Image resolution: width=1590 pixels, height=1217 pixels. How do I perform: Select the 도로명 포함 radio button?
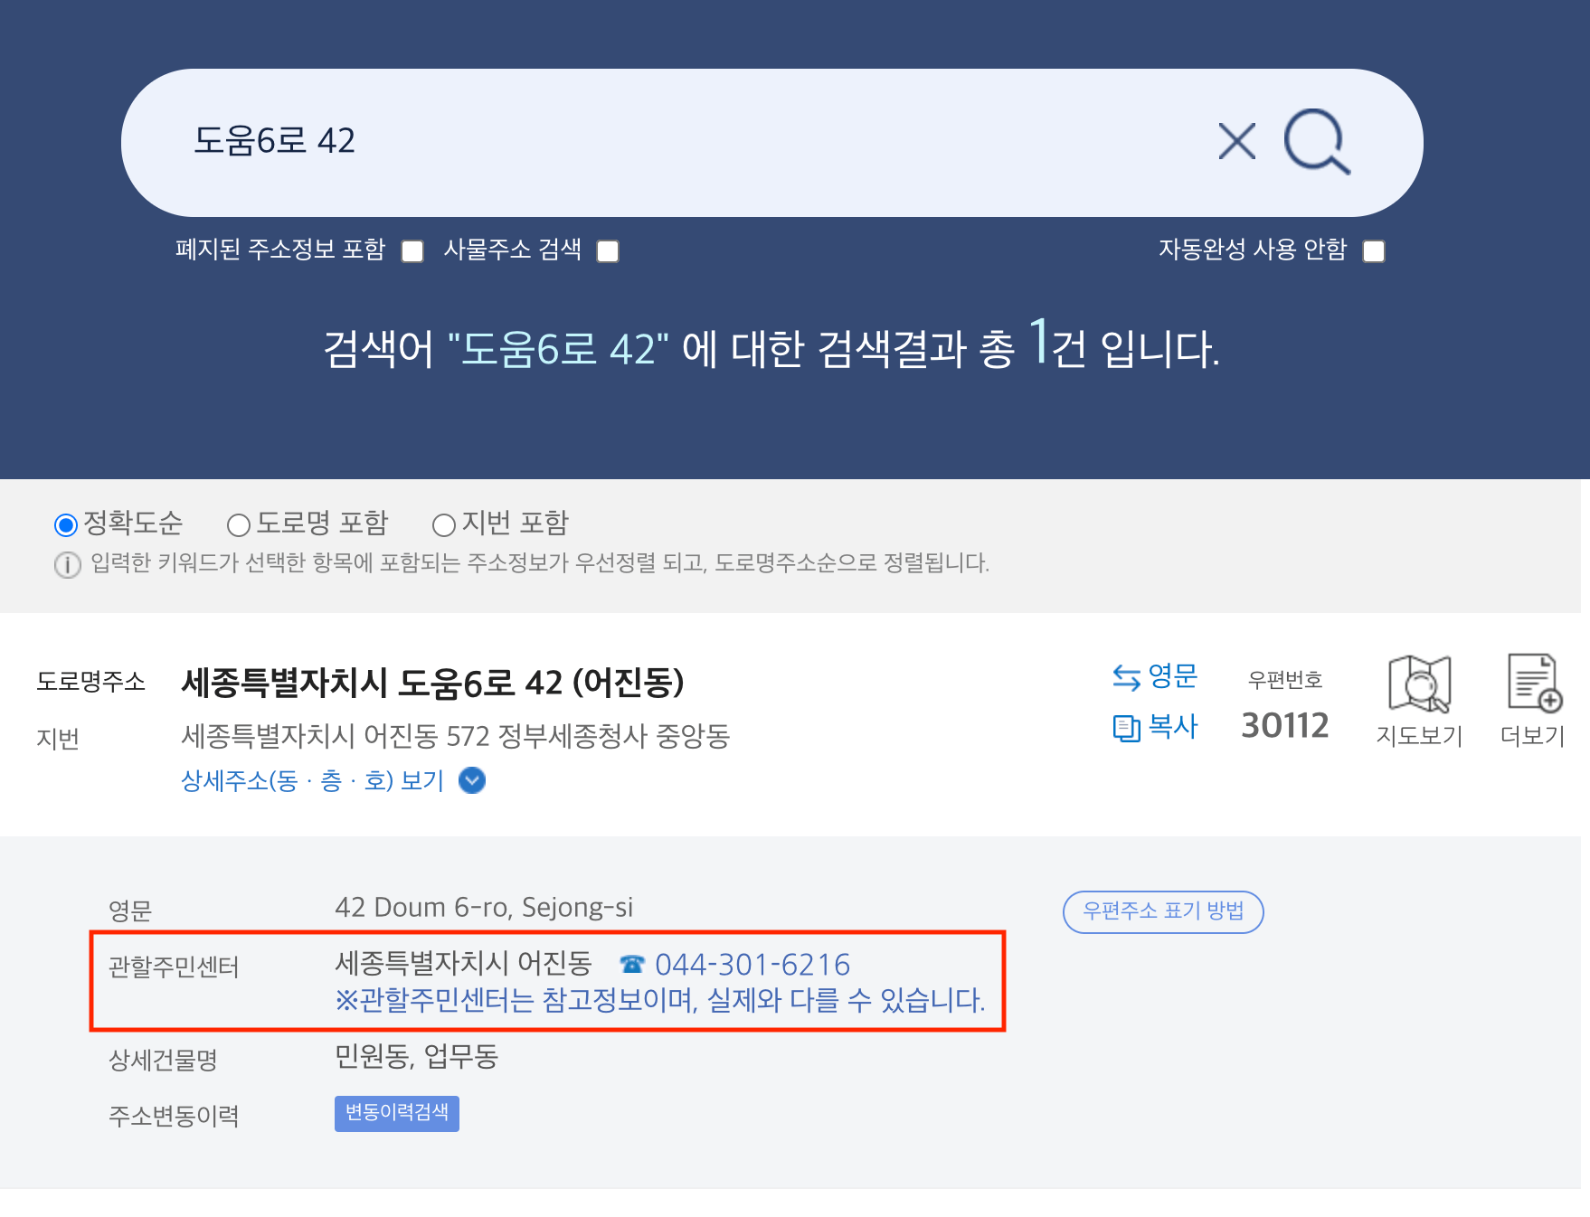click(239, 523)
